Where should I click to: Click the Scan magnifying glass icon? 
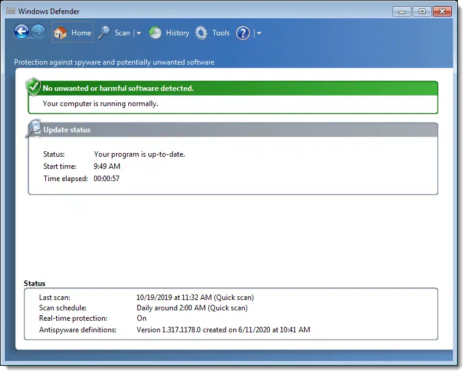pyautogui.click(x=104, y=32)
